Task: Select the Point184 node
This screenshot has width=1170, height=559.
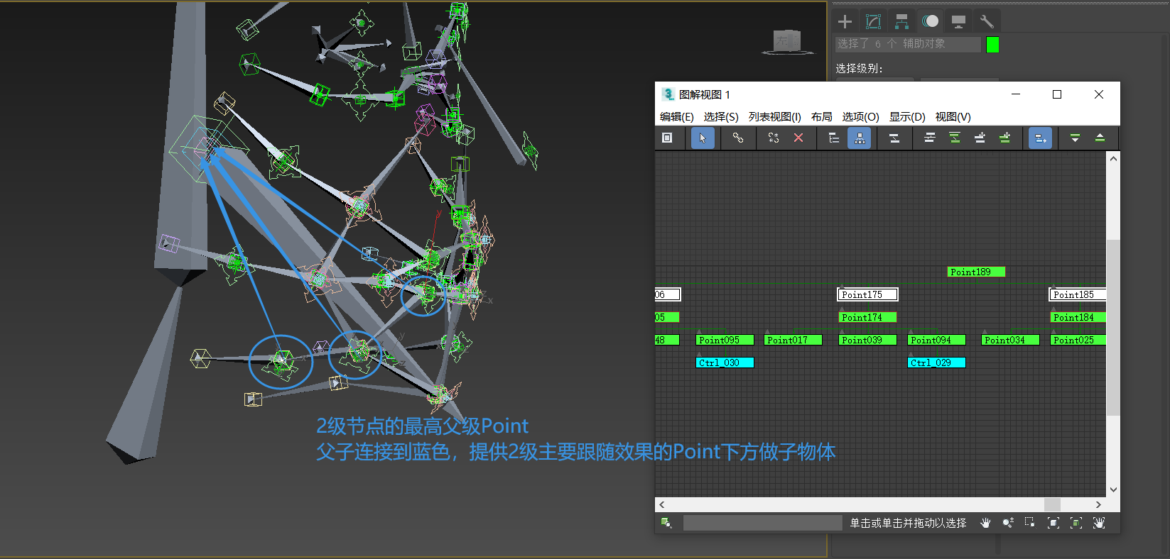Action: (x=1078, y=317)
